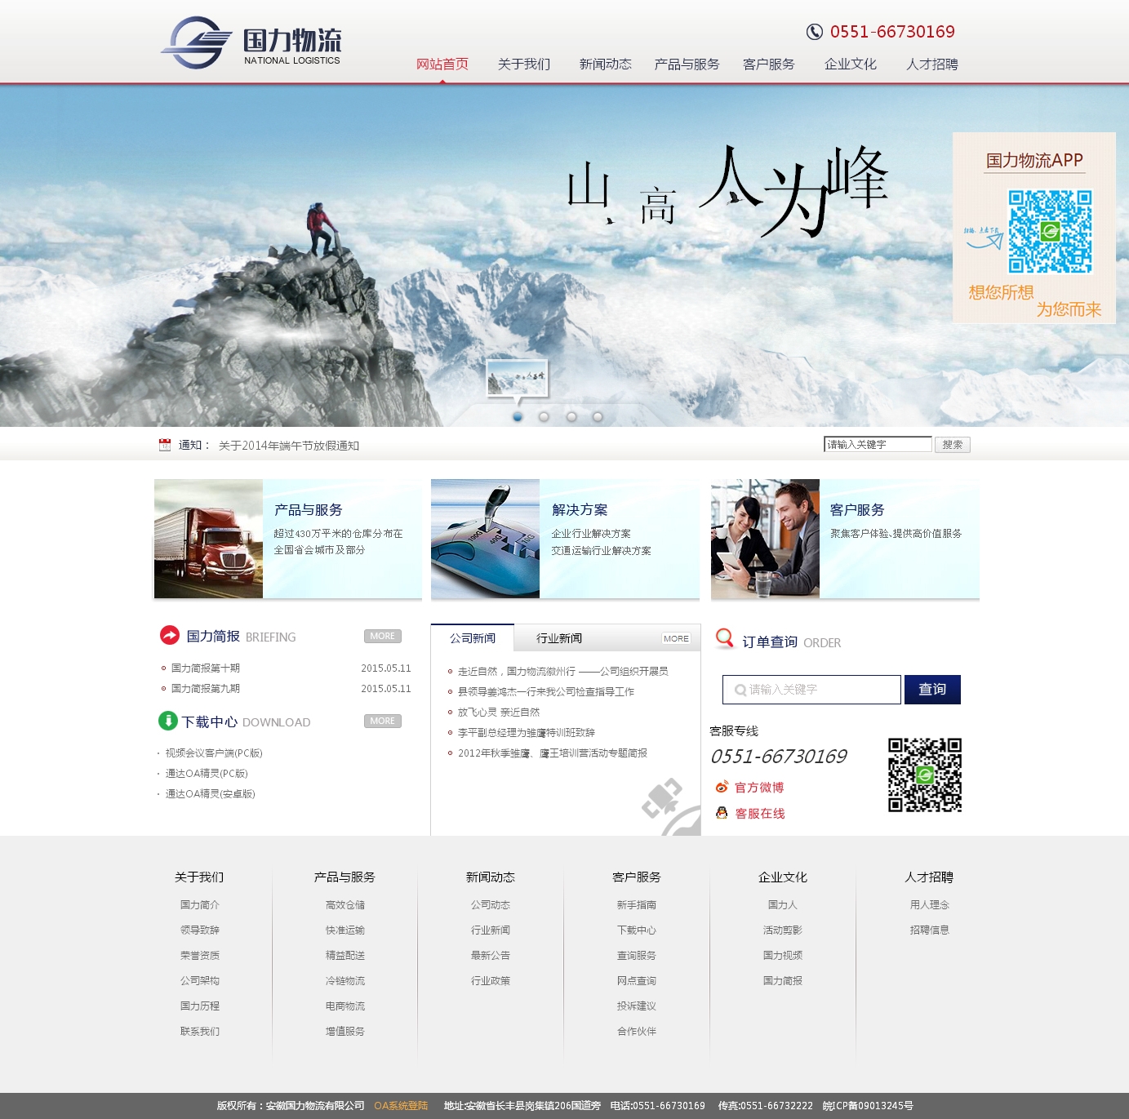Open the 关于2014年端午节放假通知 notice link
Image resolution: width=1129 pixels, height=1119 pixels.
coord(289,446)
